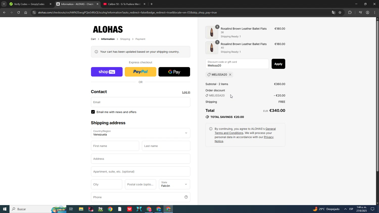The image size is (379, 213).
Task: Open WPS Office from taskbar
Action: 129,209
